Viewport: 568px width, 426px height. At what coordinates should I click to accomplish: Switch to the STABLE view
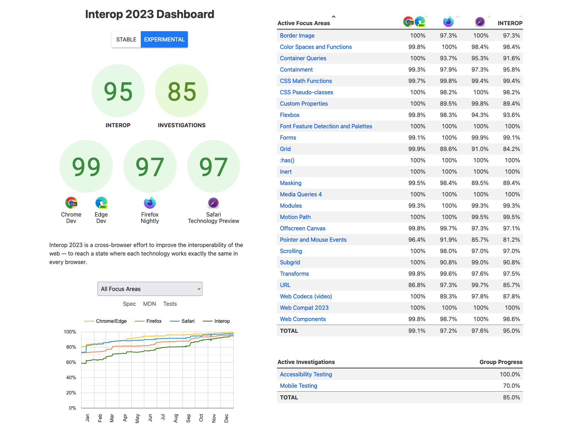[x=126, y=39]
